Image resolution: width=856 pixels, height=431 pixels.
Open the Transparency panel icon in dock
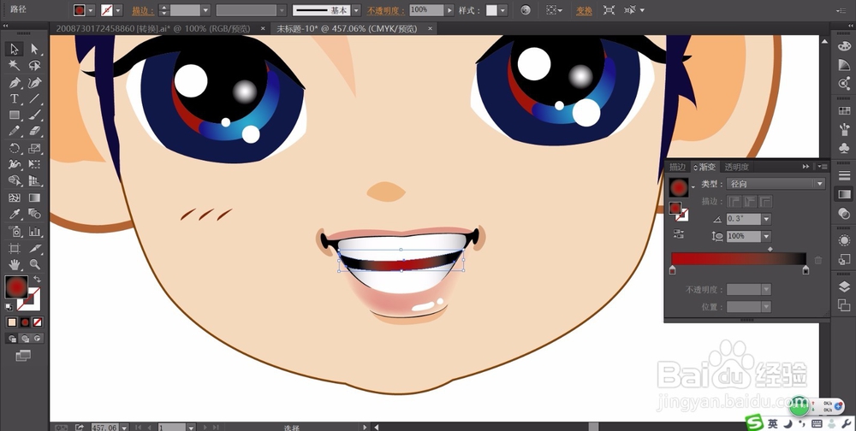[844, 215]
